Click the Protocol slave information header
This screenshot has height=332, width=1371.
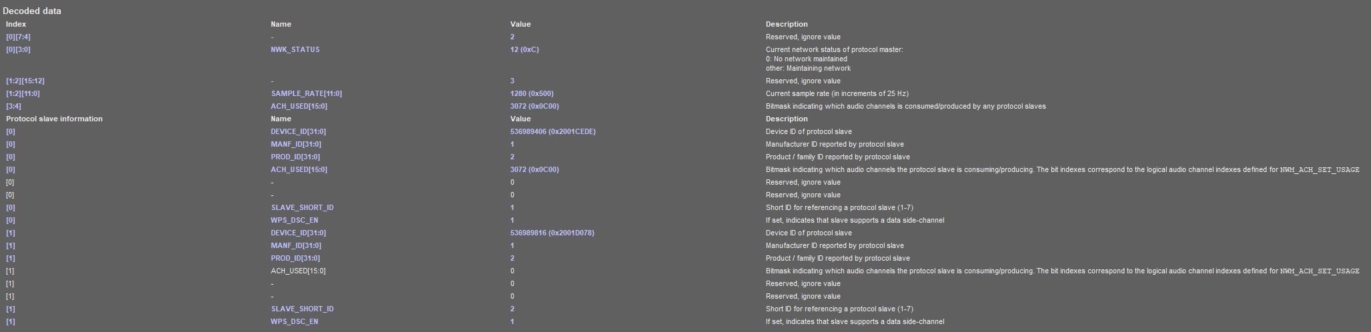coord(54,119)
